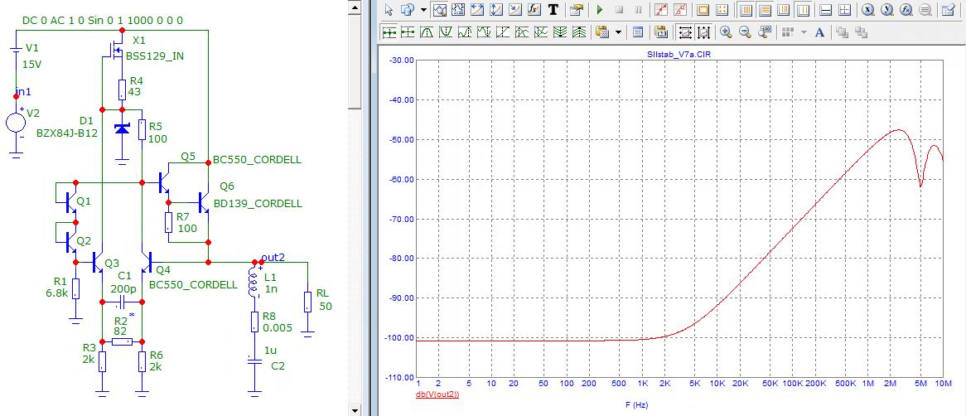
Task: Click the Valley cursor function icon
Action: click(447, 32)
